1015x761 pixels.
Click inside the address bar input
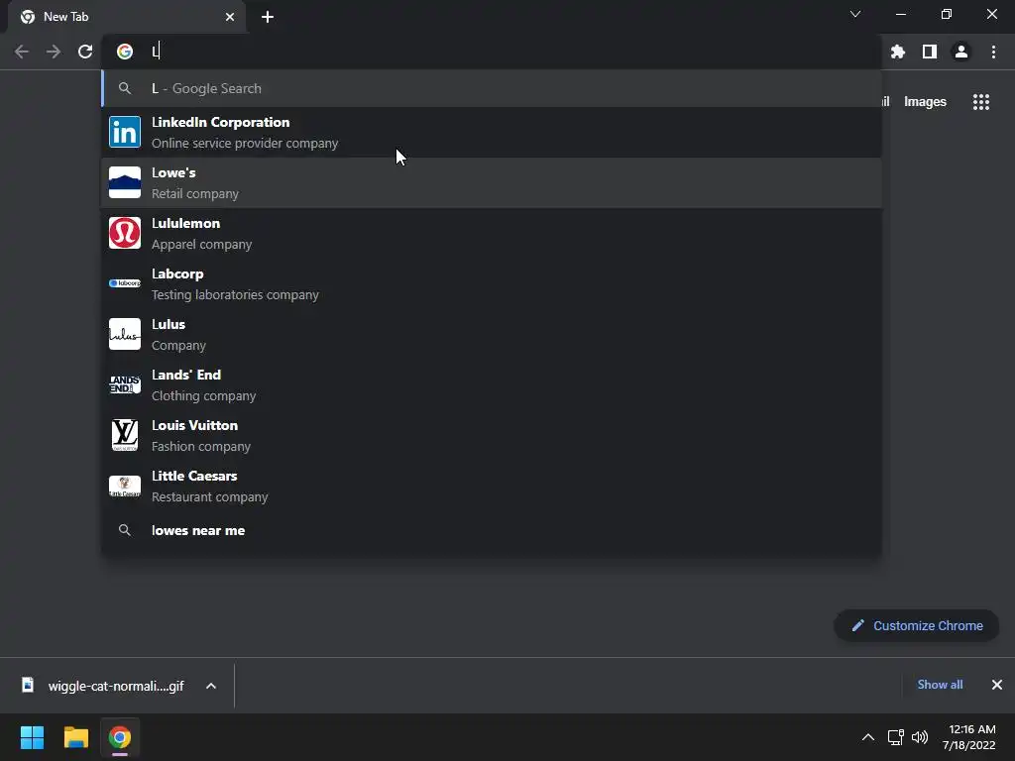pyautogui.click(x=511, y=52)
